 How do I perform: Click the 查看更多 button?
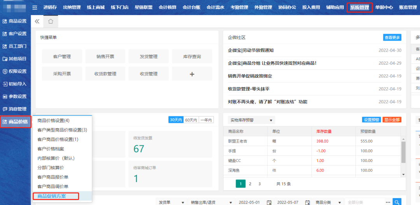[x=392, y=38]
